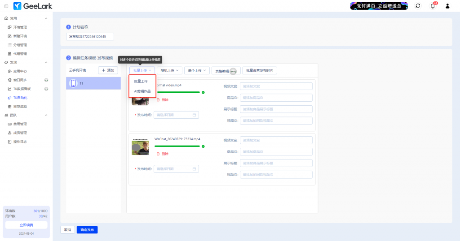The image size is (460, 241).
Task: Open calendar icon in first 发布时间 field
Action: click(x=194, y=115)
